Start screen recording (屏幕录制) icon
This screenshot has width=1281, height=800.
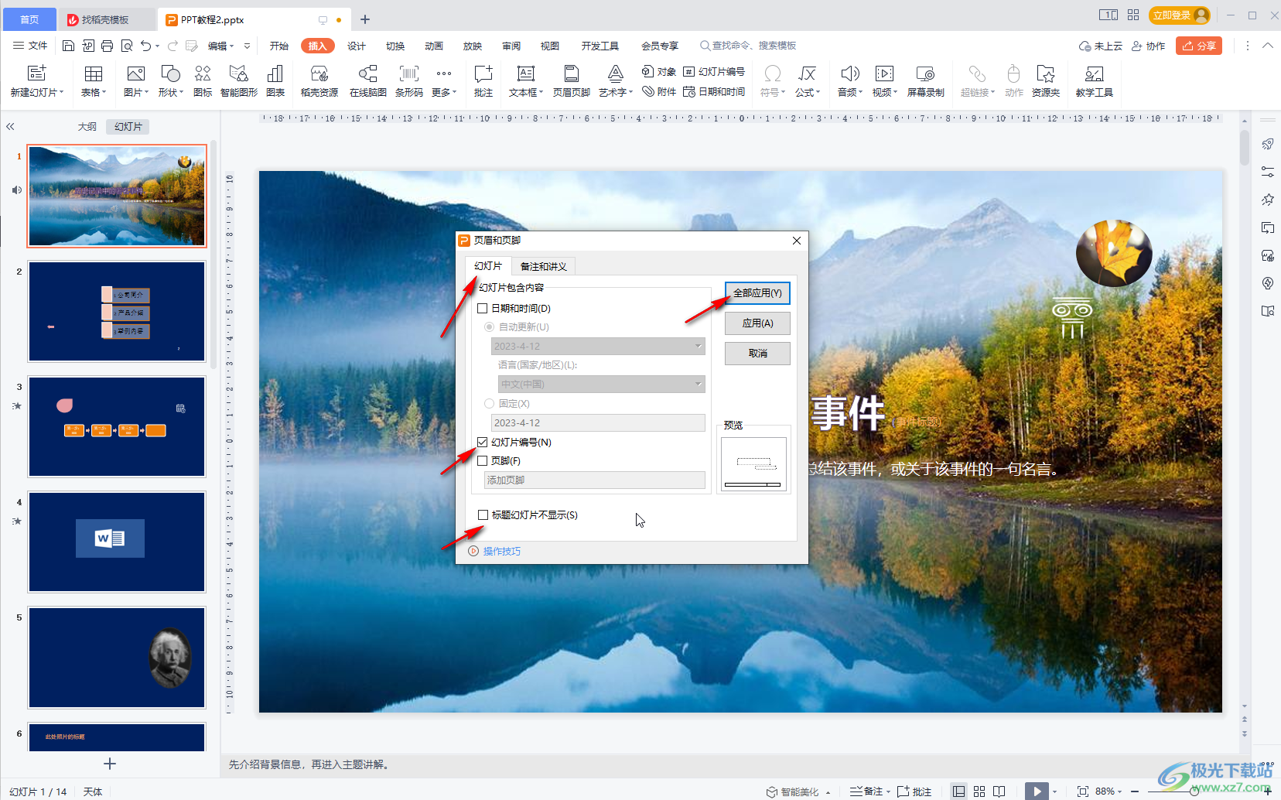(x=925, y=74)
